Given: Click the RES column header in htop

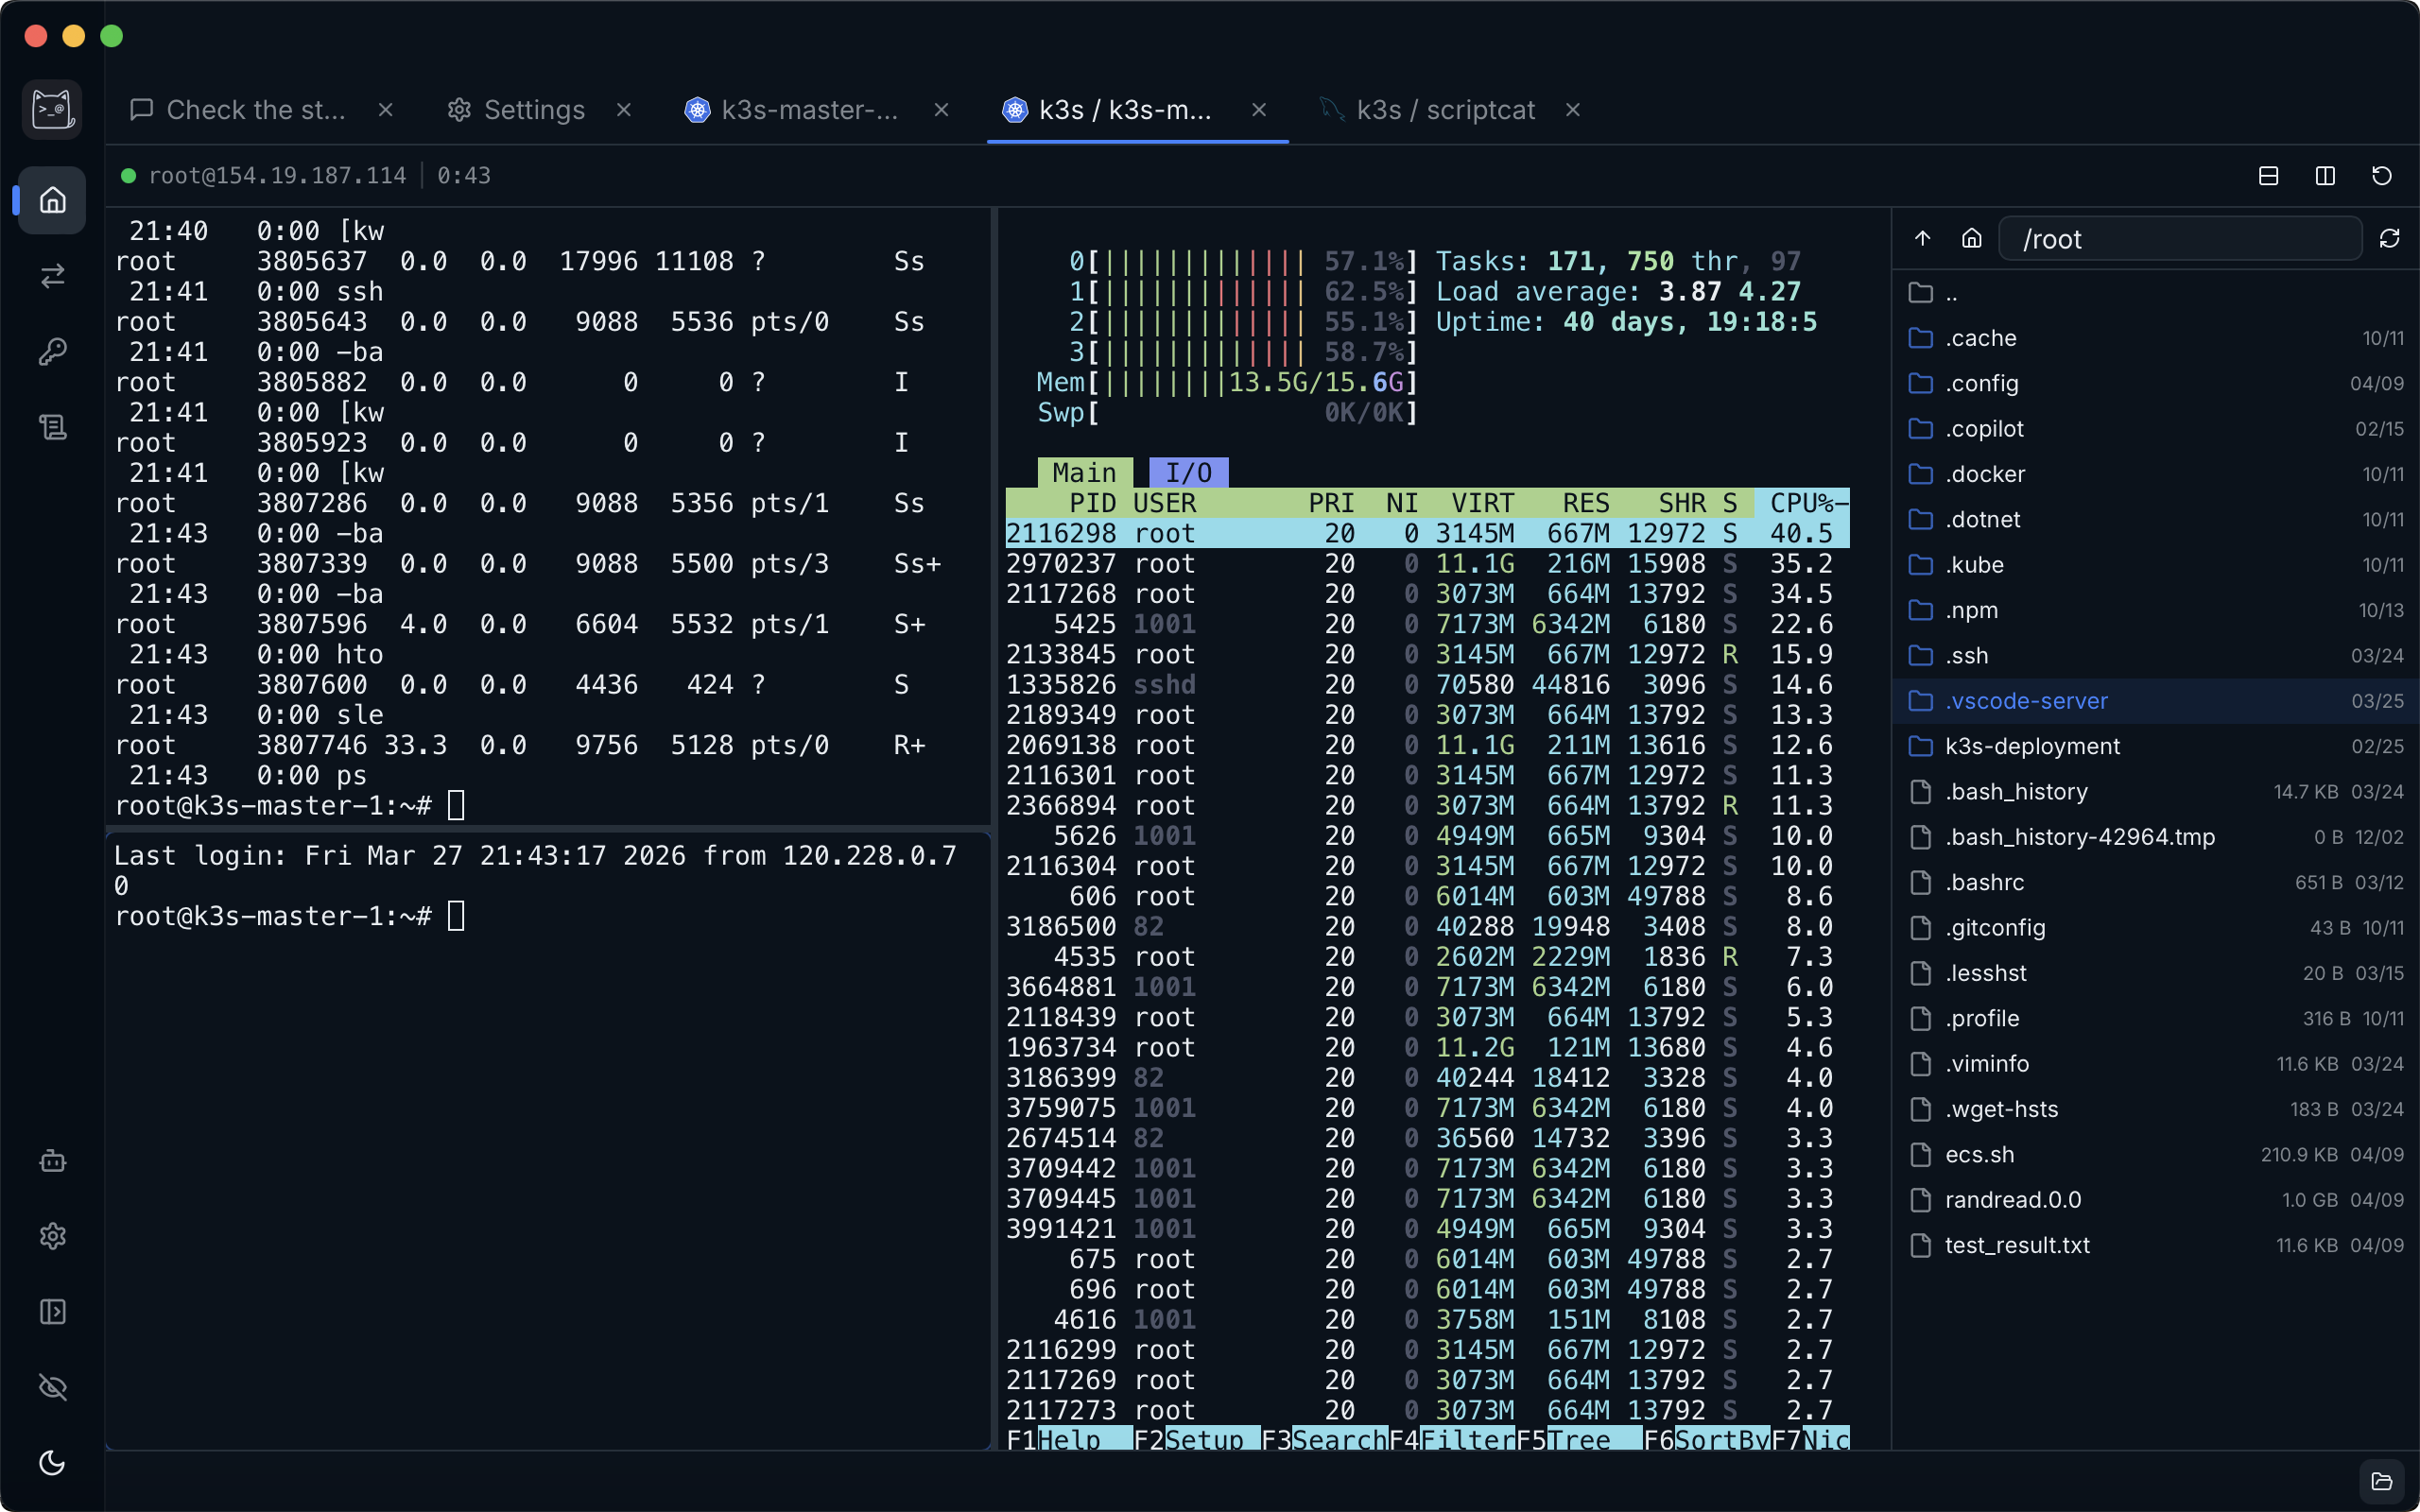Looking at the screenshot, I should [1587, 503].
